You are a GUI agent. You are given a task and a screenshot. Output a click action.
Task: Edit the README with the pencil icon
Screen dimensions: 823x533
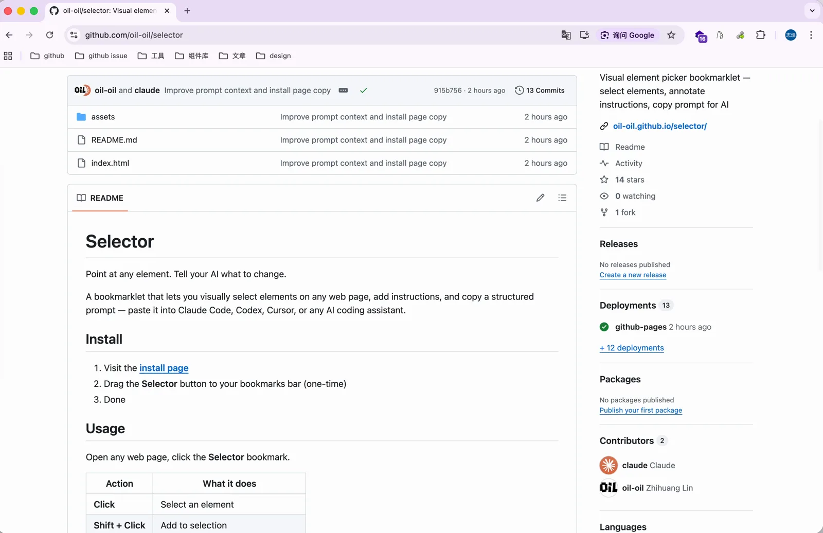pos(540,198)
